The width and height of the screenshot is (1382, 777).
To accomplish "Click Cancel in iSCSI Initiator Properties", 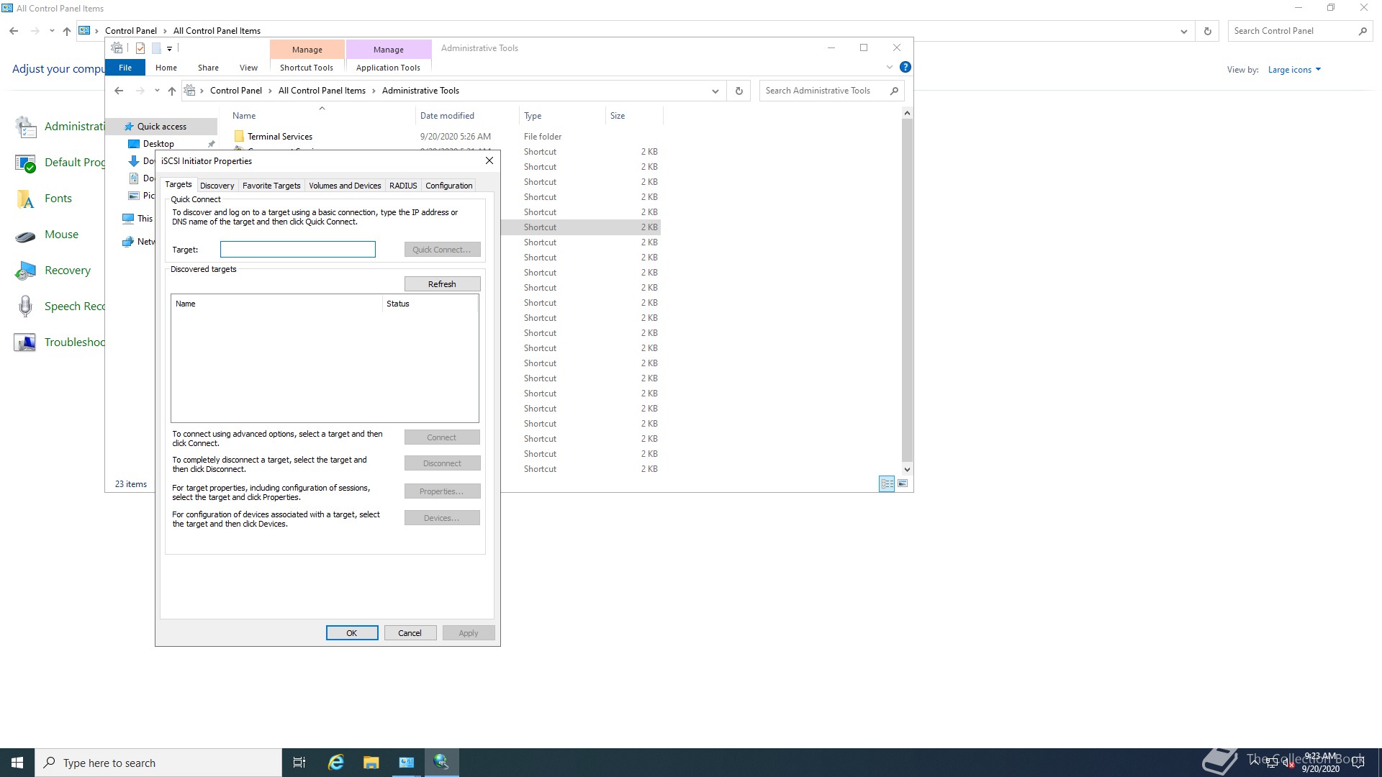I will (410, 633).
